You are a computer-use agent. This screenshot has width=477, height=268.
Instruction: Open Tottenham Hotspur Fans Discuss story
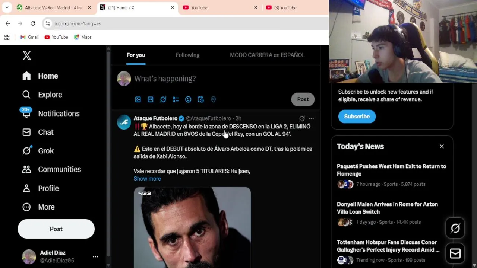[388, 246]
